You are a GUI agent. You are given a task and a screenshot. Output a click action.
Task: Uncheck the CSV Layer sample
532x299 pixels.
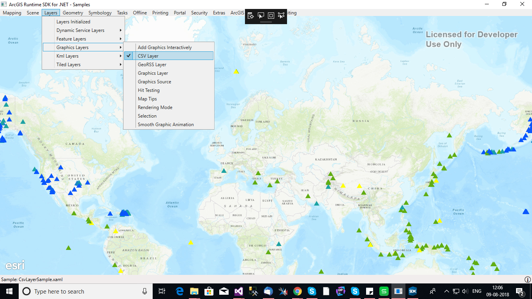169,56
